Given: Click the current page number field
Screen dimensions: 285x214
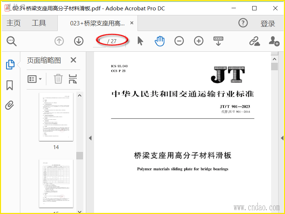Looking at the screenshot, I should (x=99, y=41).
